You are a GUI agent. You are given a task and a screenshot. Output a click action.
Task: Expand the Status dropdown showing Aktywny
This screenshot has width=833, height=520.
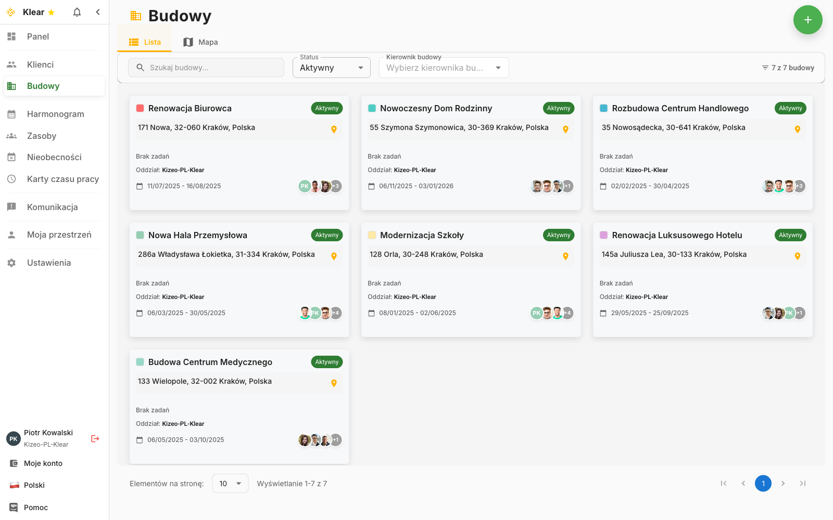pyautogui.click(x=332, y=68)
